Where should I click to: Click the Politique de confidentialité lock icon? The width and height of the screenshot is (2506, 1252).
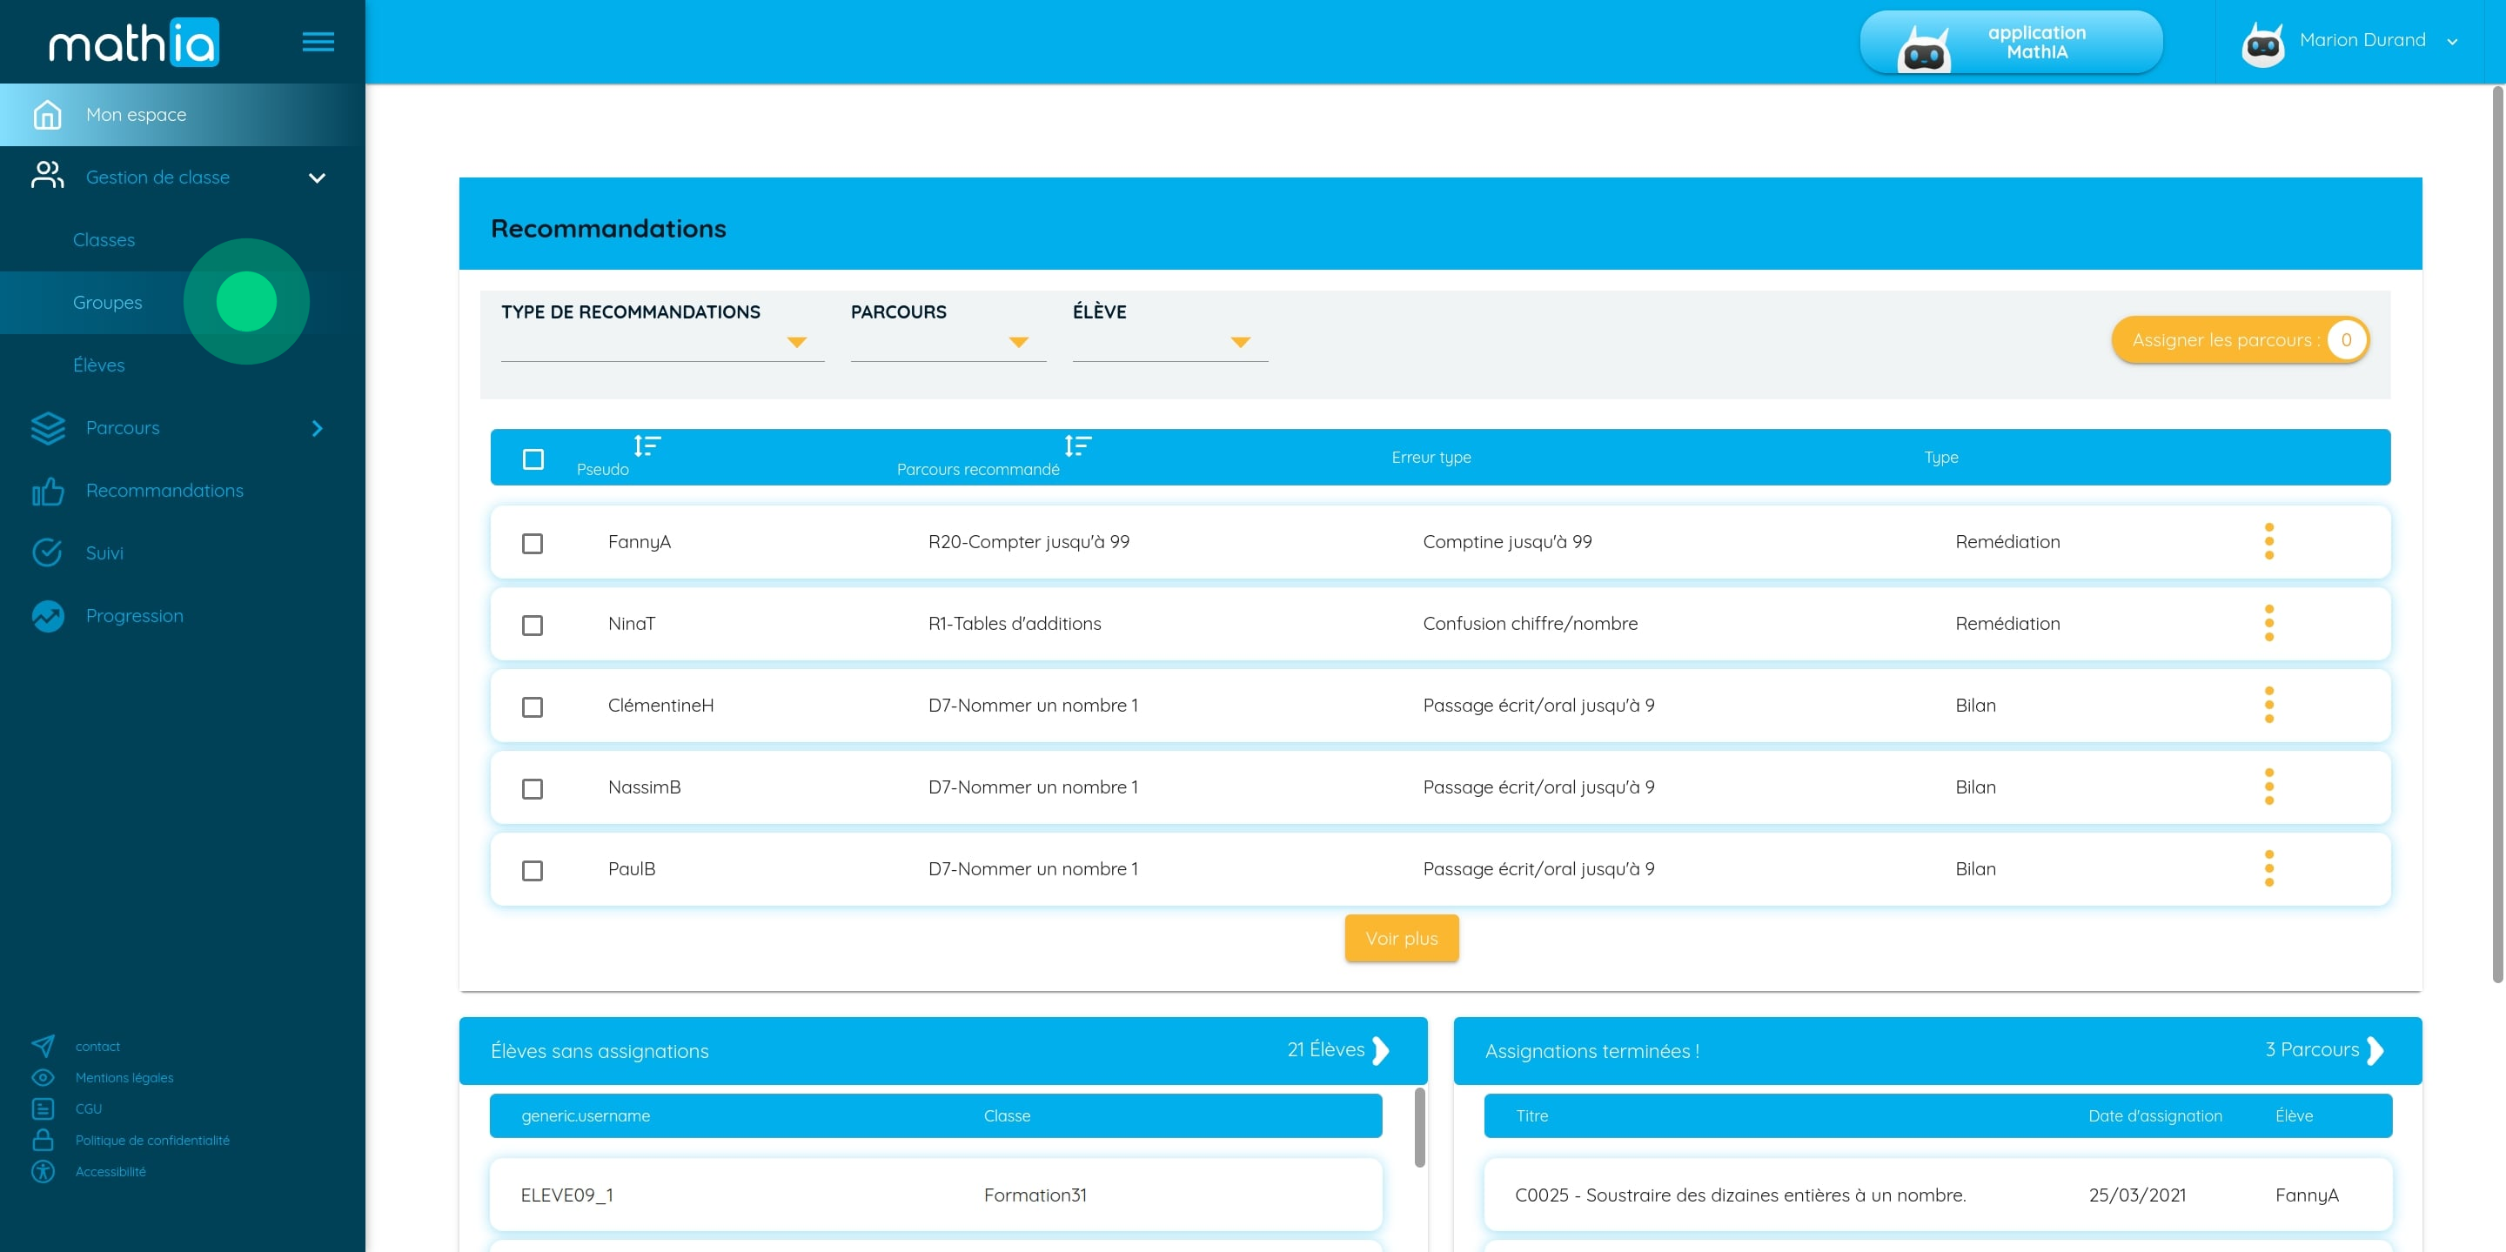[43, 1140]
